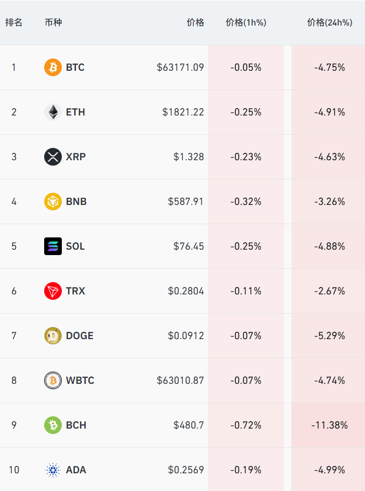365x491 pixels.
Task: Sort by the 排名 column header
Action: pyautogui.click(x=14, y=23)
